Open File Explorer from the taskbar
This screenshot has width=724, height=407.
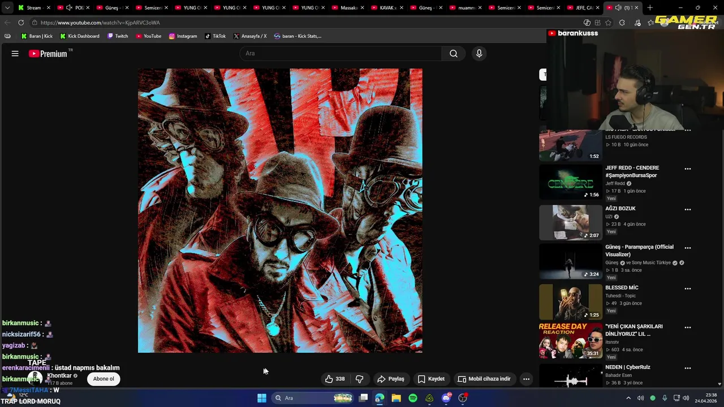click(x=396, y=398)
